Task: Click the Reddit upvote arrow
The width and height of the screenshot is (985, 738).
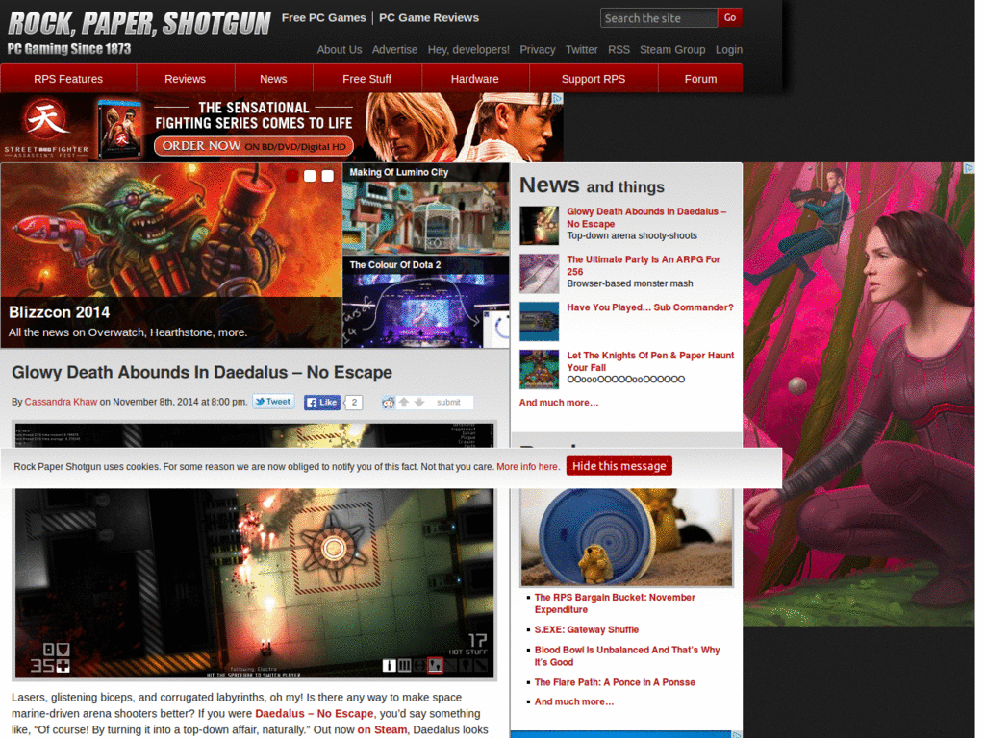Action: click(404, 402)
